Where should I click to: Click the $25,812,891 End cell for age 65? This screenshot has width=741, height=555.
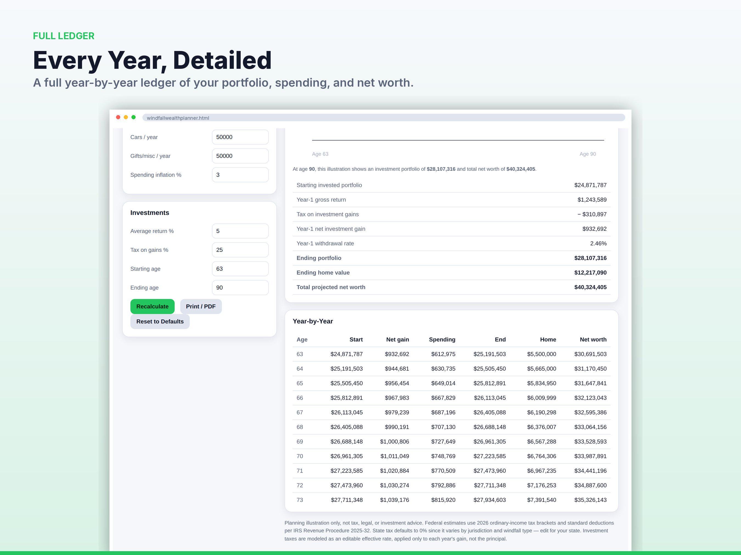(x=489, y=383)
